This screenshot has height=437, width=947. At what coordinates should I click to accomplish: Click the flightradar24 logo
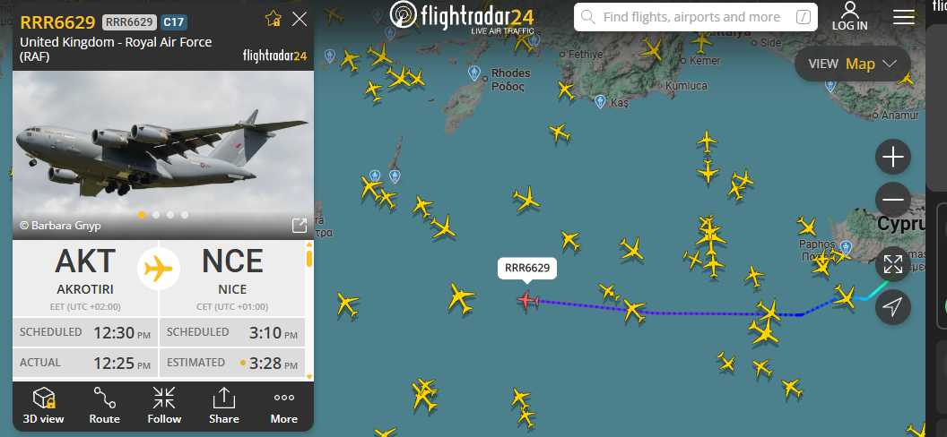click(x=462, y=16)
